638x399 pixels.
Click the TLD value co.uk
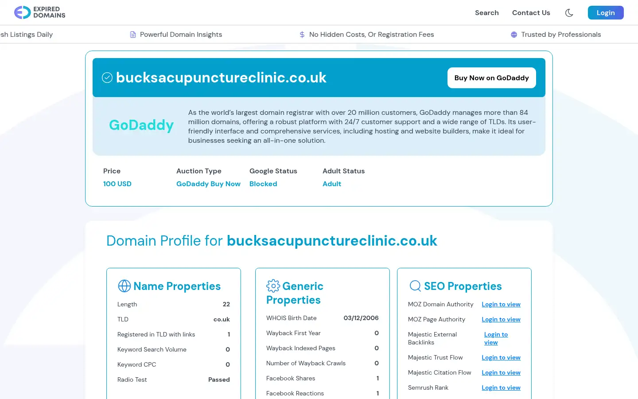[x=222, y=319]
